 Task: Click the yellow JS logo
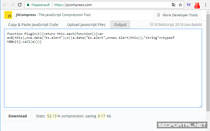8,15
